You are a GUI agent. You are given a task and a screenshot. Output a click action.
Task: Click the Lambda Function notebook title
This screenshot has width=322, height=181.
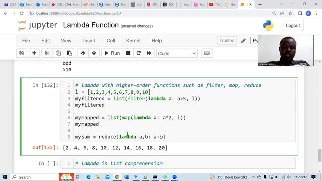point(91,25)
